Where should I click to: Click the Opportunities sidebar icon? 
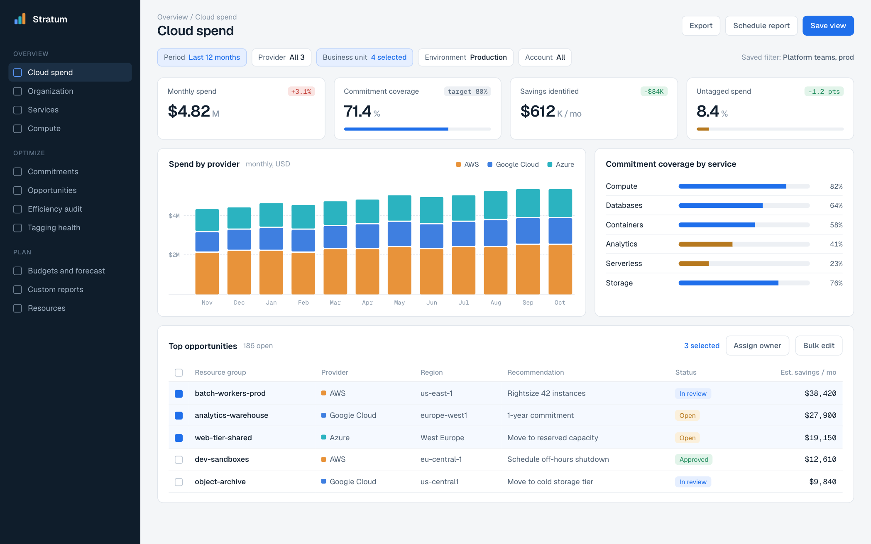pos(17,190)
